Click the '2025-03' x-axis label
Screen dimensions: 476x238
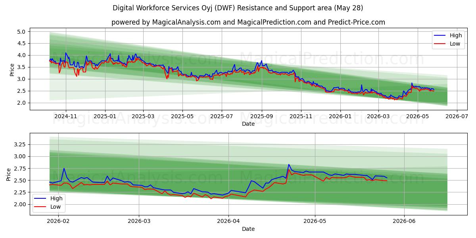pyautogui.click(x=143, y=117)
